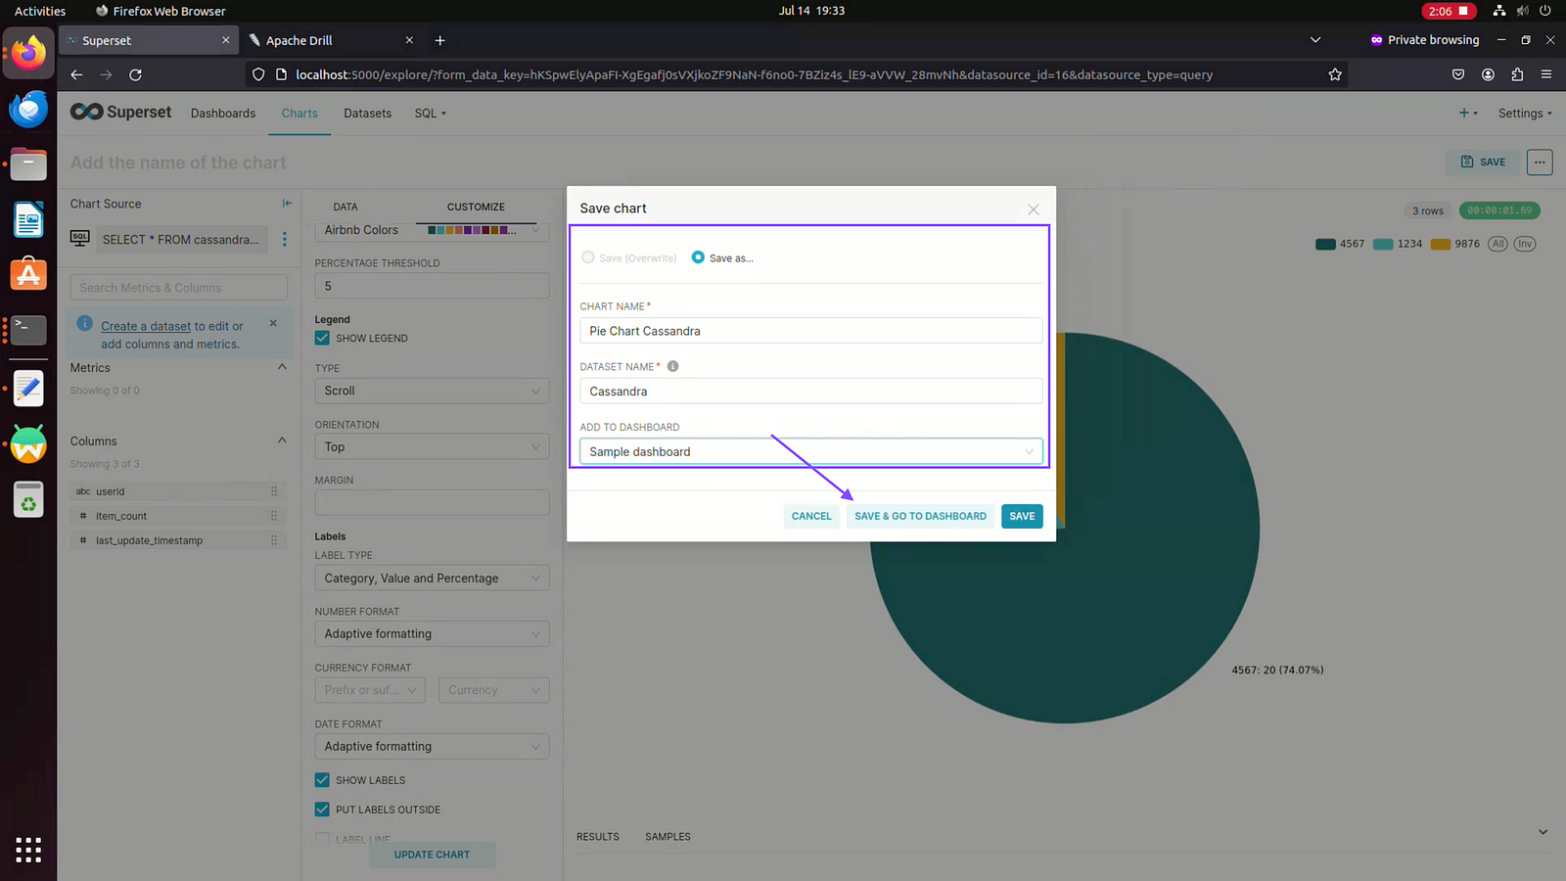Close the Save chart dialog with X
Viewport: 1566px width, 881px height.
[1033, 209]
